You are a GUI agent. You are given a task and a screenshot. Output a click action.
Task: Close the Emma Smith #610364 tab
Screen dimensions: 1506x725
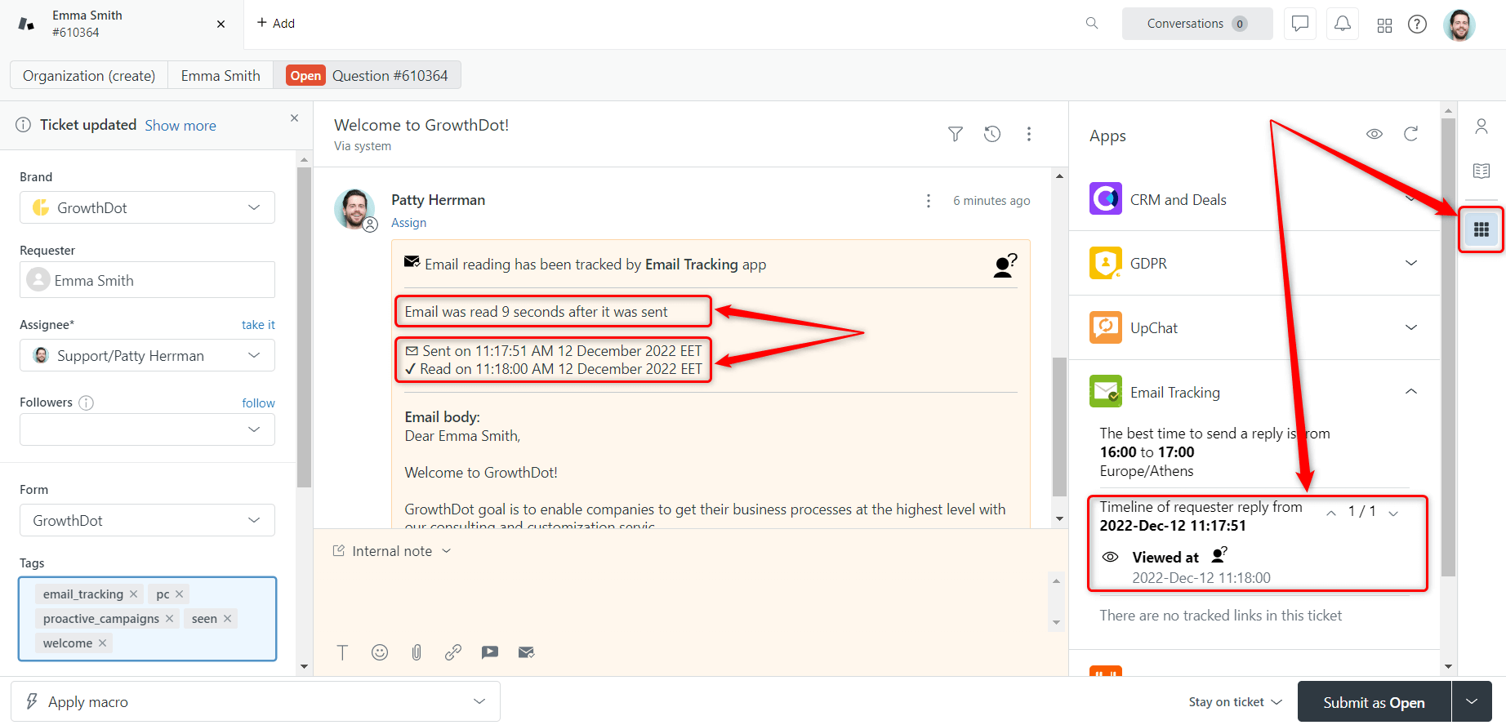[x=221, y=24]
